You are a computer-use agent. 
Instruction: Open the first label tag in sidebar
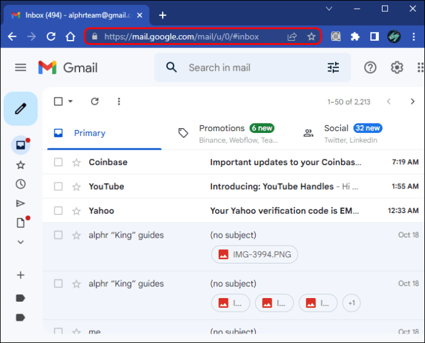20,298
